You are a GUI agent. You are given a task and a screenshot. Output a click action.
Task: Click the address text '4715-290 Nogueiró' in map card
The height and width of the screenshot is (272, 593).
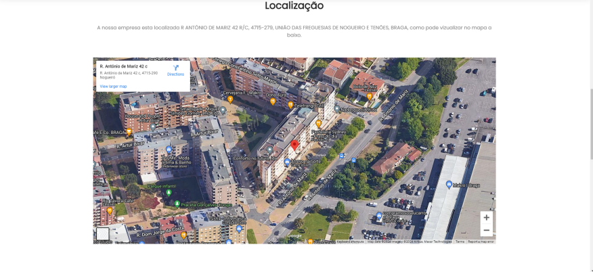129,75
